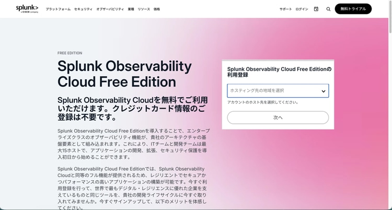Screen dimensions: 392x210
Task: Go to the サポート link
Action: [285, 9]
